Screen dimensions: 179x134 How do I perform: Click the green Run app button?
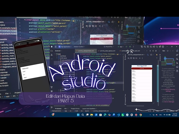pos(126,47)
